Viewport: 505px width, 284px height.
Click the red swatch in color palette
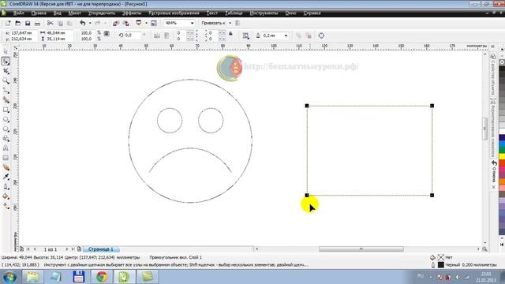coord(502,163)
